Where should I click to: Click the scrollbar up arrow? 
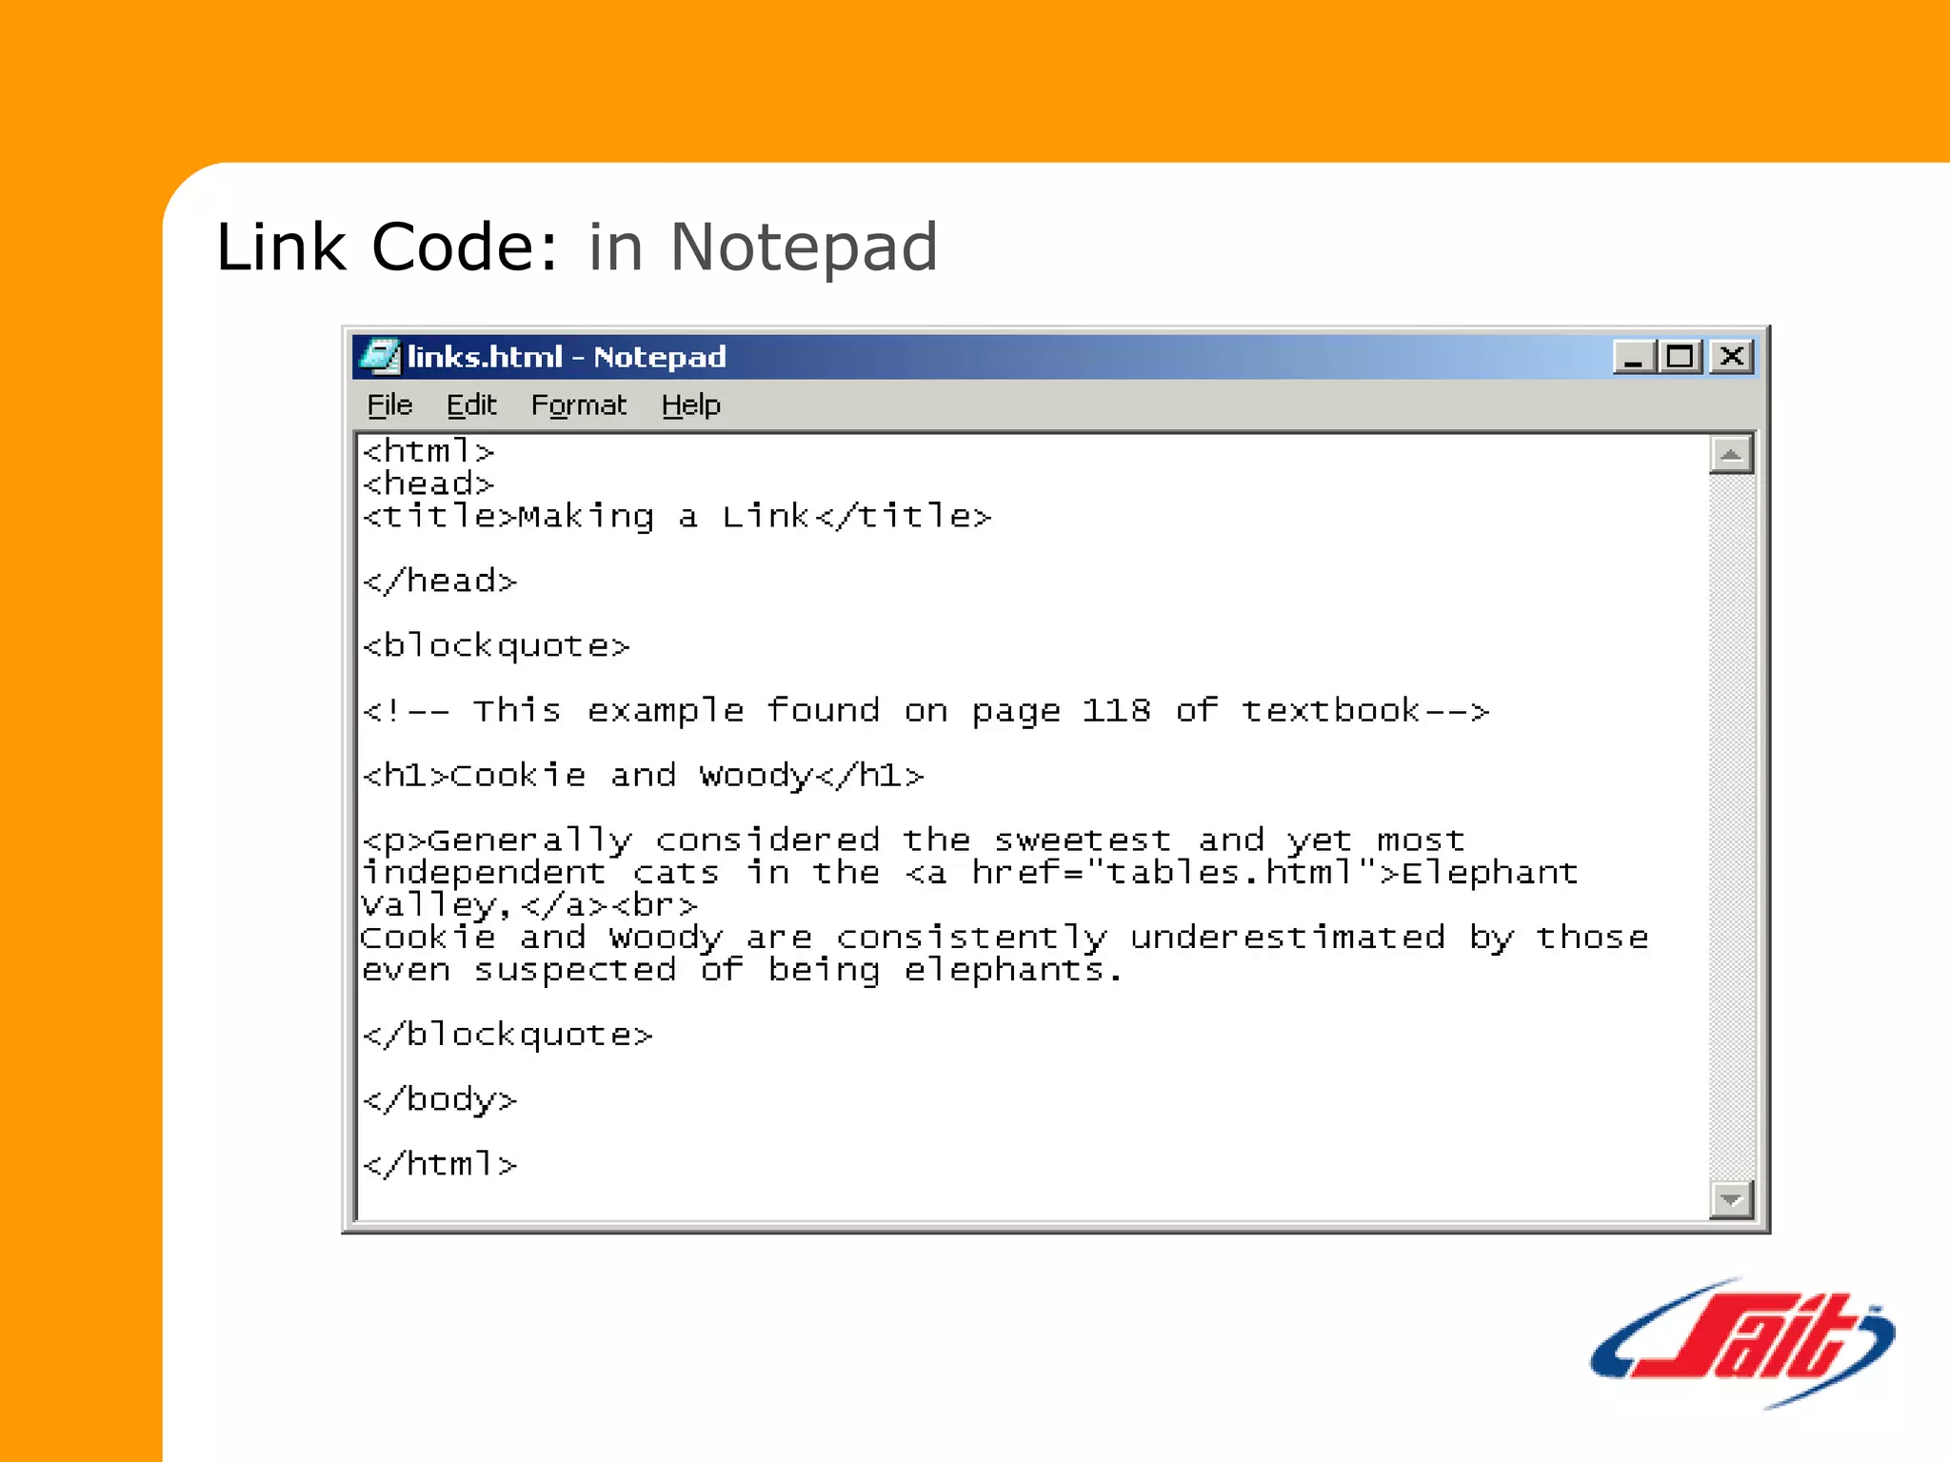1731,455
